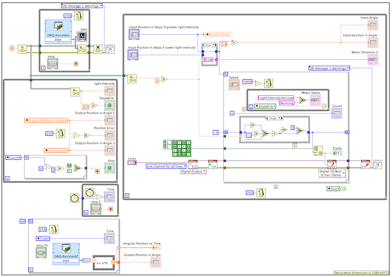Click the Count local variable
This screenshot has width=392, height=277.
(x=14, y=158)
